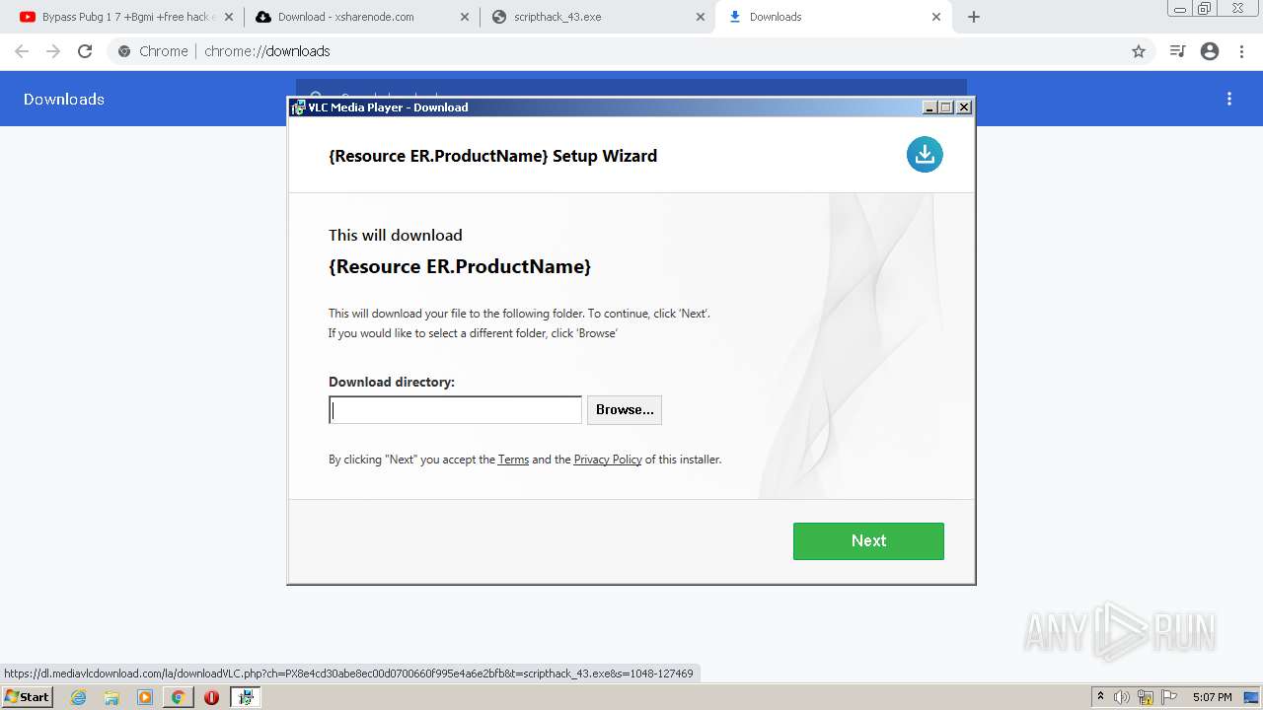Click the green Next button

(x=868, y=540)
